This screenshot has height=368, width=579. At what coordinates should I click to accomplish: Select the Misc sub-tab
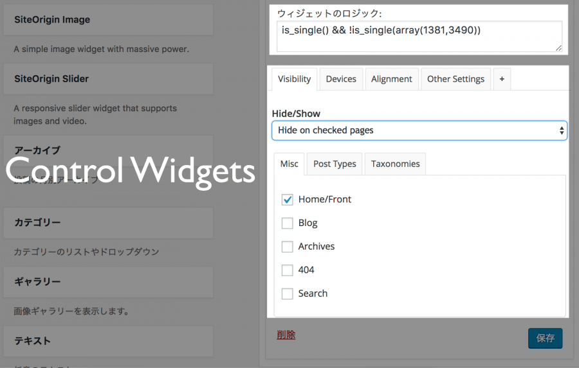tap(289, 164)
